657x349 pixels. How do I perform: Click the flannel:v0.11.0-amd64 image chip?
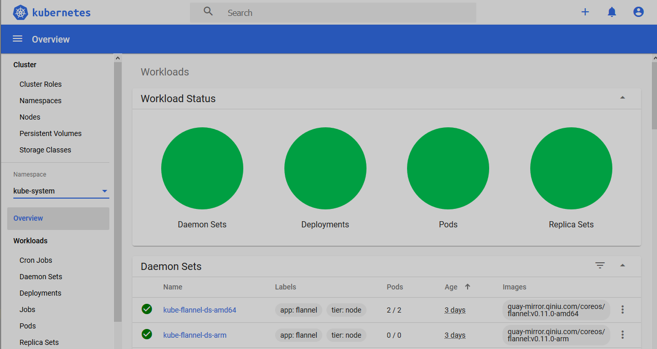tap(556, 310)
